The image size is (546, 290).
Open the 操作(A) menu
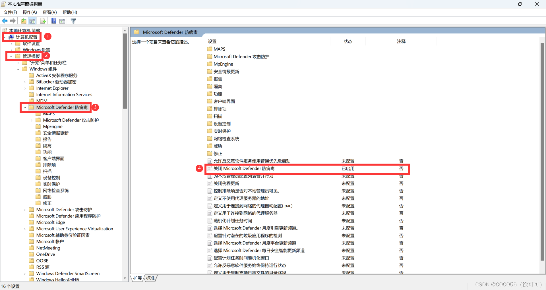coord(30,12)
